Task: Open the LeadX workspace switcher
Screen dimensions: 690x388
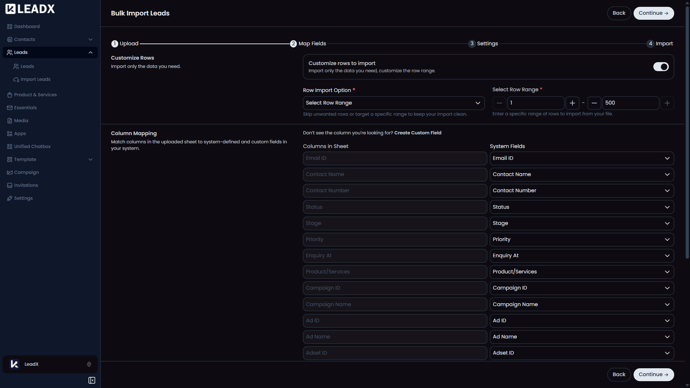Action: (x=50, y=364)
